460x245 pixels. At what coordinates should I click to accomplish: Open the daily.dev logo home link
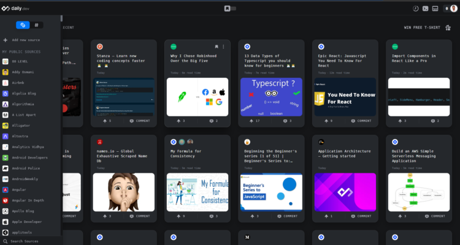pos(15,9)
